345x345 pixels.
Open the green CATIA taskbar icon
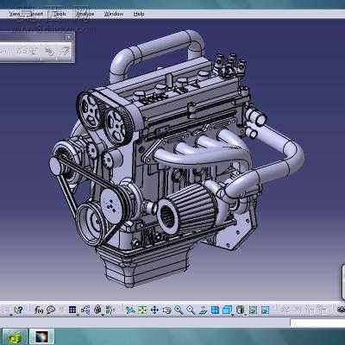pyautogui.click(x=15, y=337)
